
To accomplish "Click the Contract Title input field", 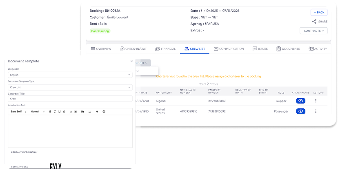I will 70,99.
